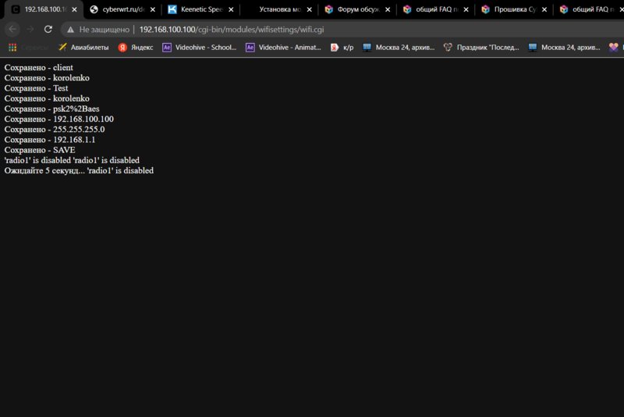Click the browser back arrow
Viewport: 624px width, 417px height.
[12, 29]
